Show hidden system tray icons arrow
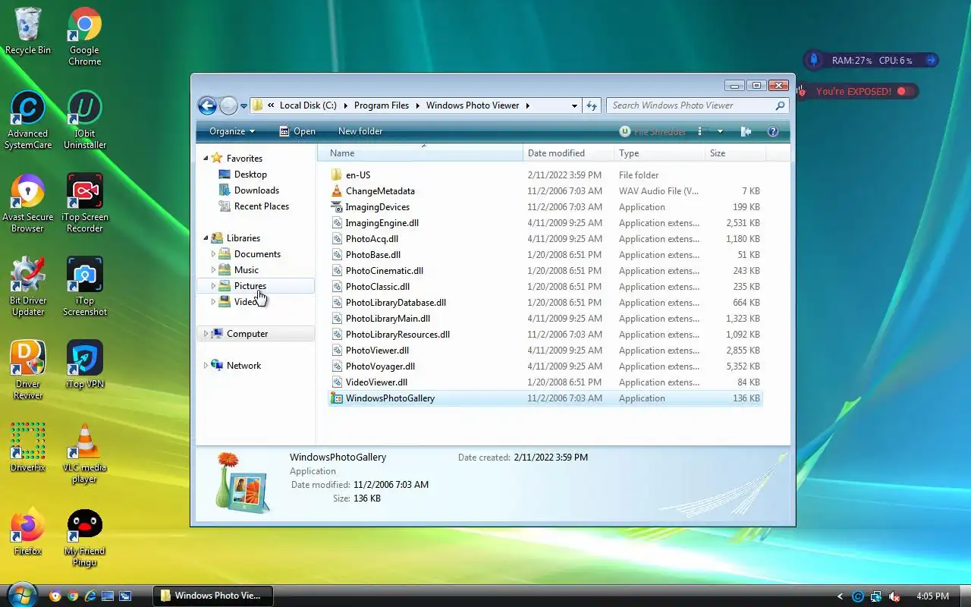Screen dimensions: 971x607 tap(840, 596)
